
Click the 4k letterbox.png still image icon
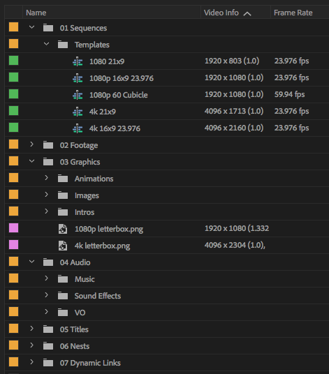coord(63,246)
